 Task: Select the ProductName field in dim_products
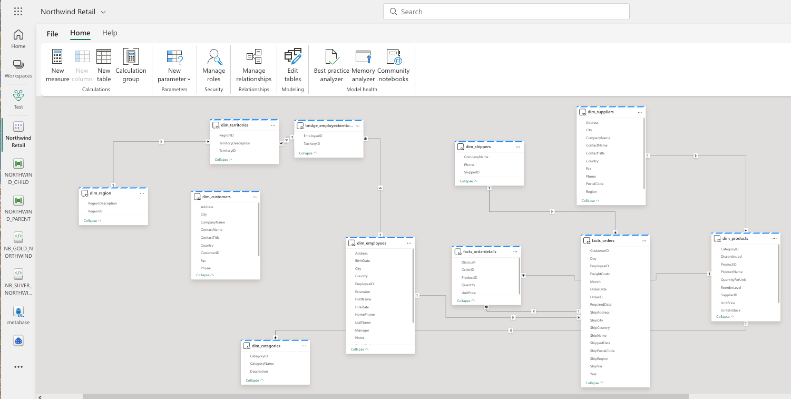pyautogui.click(x=732, y=272)
